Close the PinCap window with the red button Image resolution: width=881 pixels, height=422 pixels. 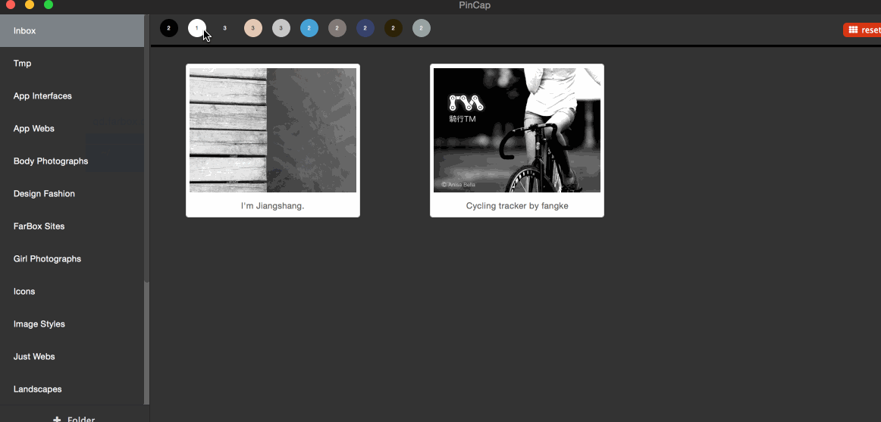click(10, 5)
